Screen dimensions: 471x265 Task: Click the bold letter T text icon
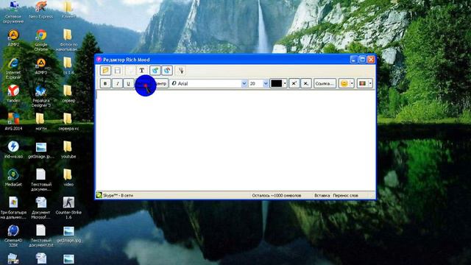coord(142,71)
